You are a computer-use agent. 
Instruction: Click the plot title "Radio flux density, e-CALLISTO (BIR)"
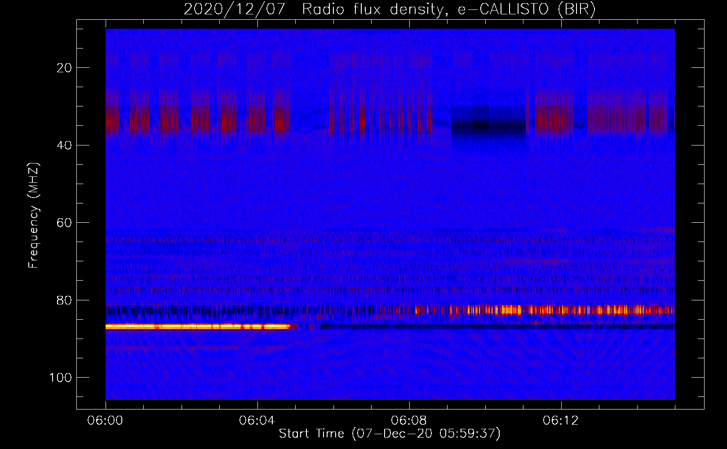[x=448, y=9]
